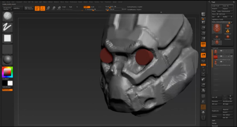Click the SwitchColor button

pyautogui.click(x=8, y=87)
